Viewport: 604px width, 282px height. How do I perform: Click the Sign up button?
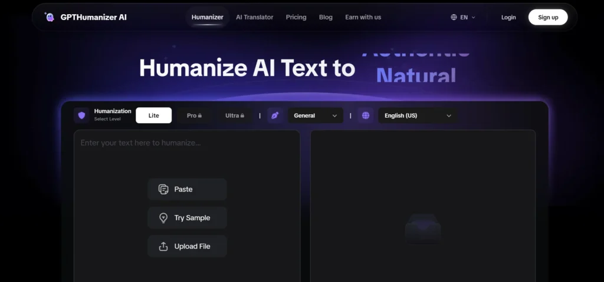[x=548, y=17]
